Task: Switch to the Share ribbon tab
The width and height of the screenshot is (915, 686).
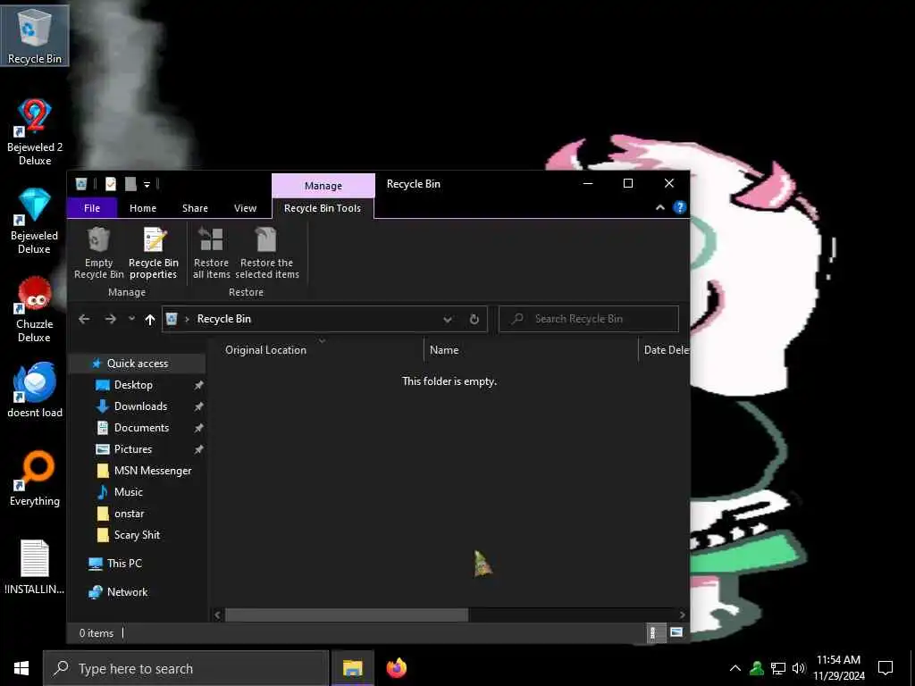Action: click(195, 208)
